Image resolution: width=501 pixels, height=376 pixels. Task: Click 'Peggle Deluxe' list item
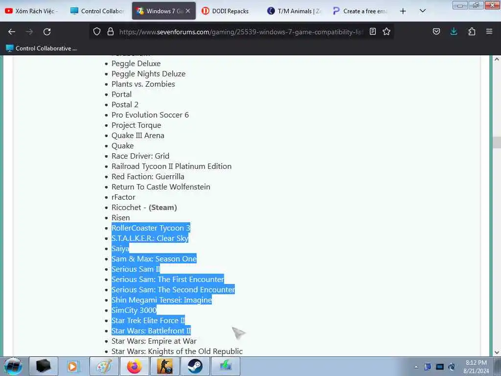pyautogui.click(x=136, y=63)
